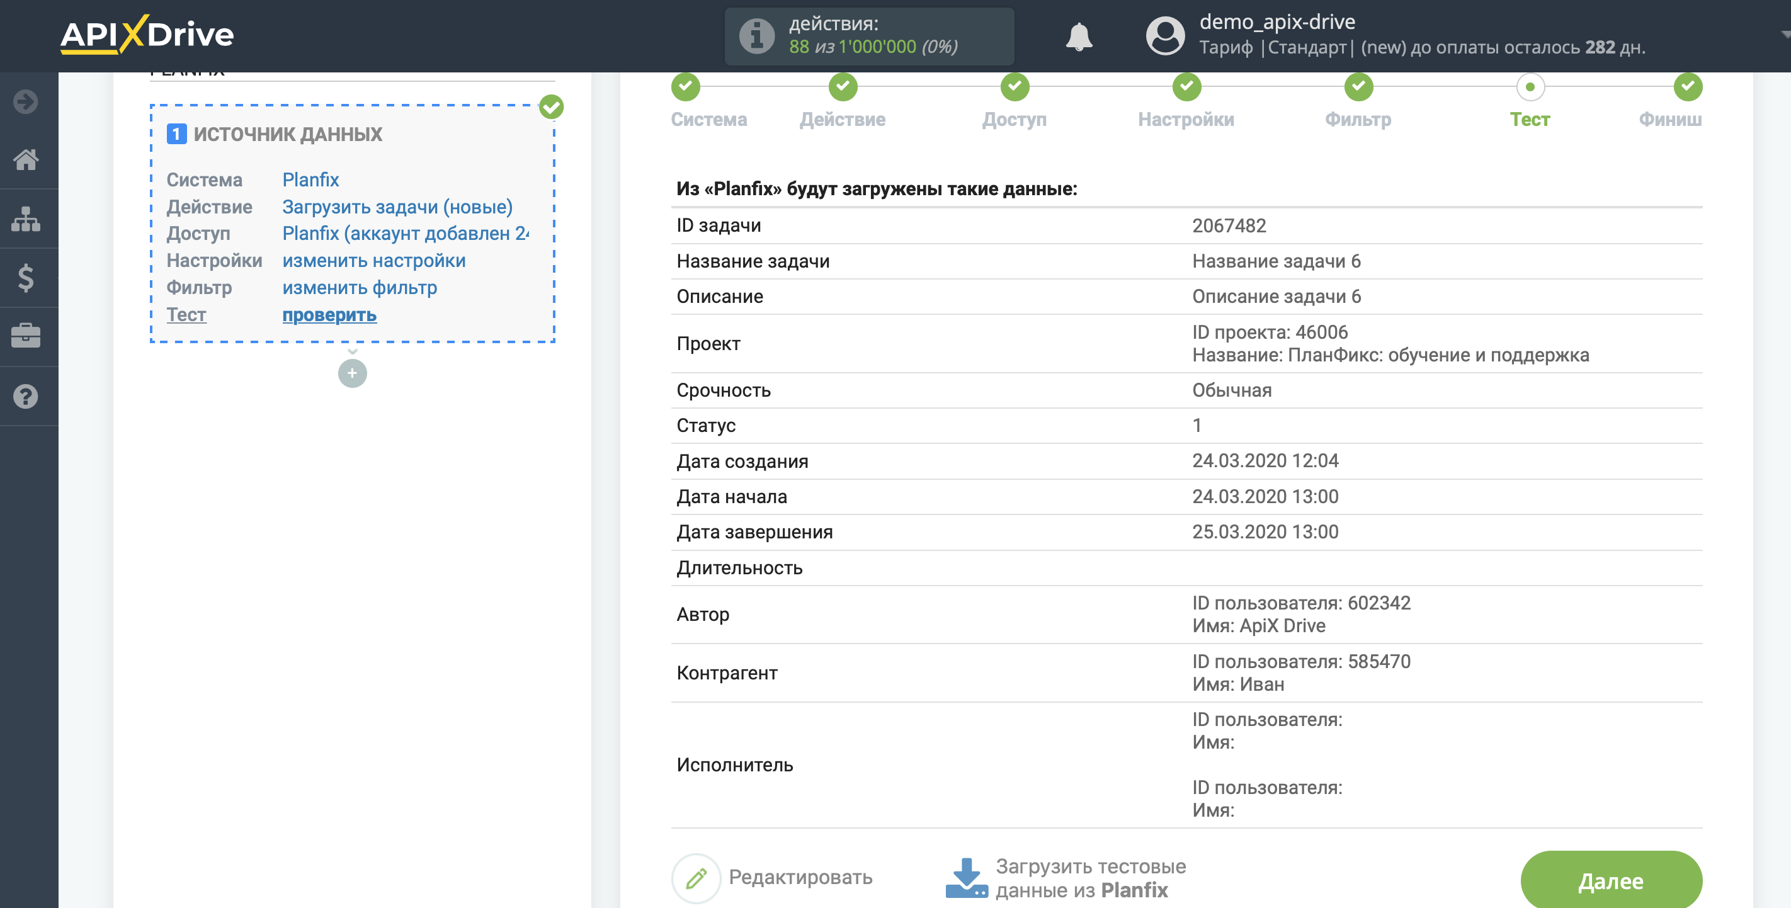Click изменить фильтр link
This screenshot has width=1791, height=908.
360,288
